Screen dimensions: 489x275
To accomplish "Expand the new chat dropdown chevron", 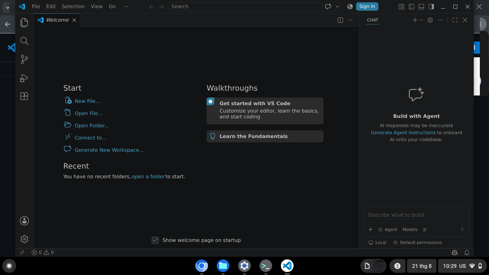I will click(421, 20).
